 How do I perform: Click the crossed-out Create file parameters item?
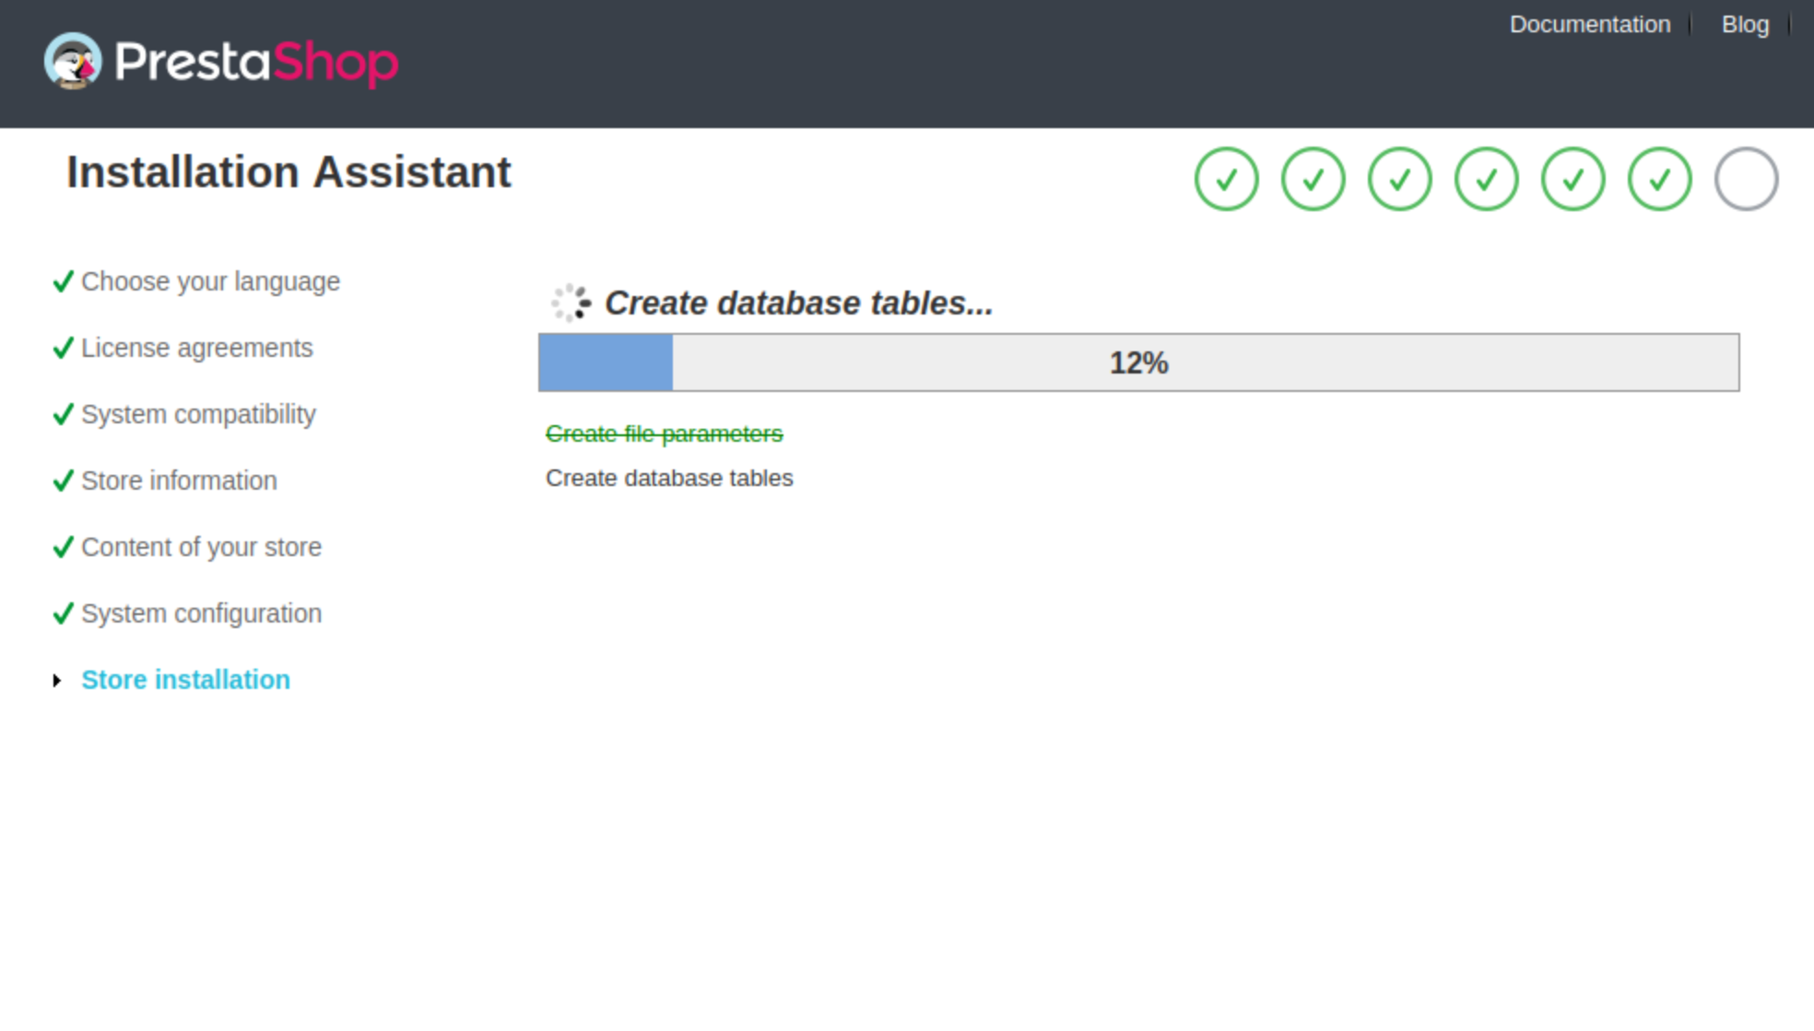pyautogui.click(x=664, y=433)
